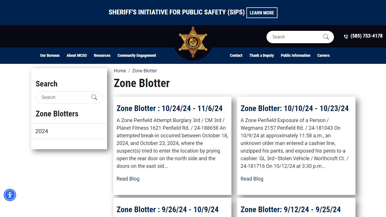
Task: Open the Community Engagement menu
Action: coord(137,55)
